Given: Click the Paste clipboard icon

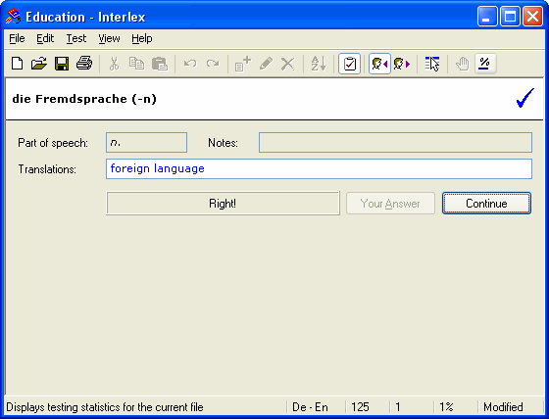Looking at the screenshot, I should point(160,64).
